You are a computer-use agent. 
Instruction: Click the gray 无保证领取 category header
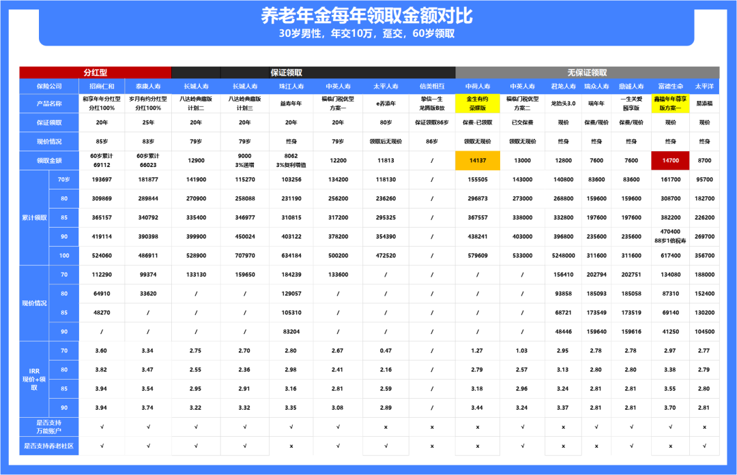(x=587, y=73)
